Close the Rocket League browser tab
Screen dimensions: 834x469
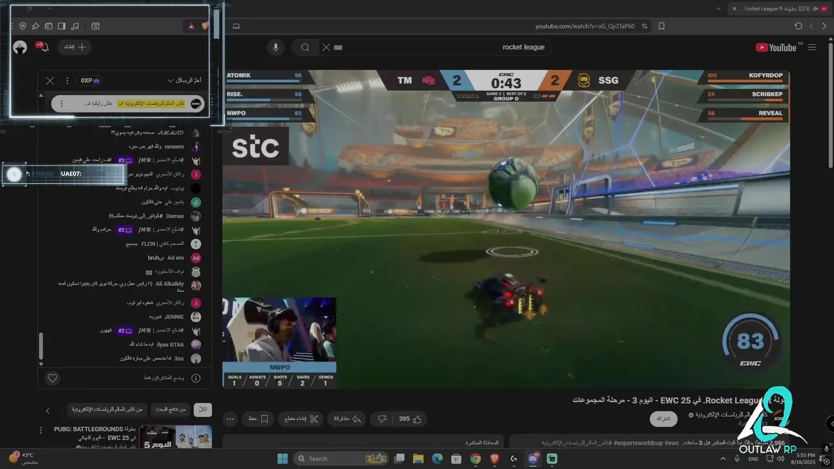734,8
